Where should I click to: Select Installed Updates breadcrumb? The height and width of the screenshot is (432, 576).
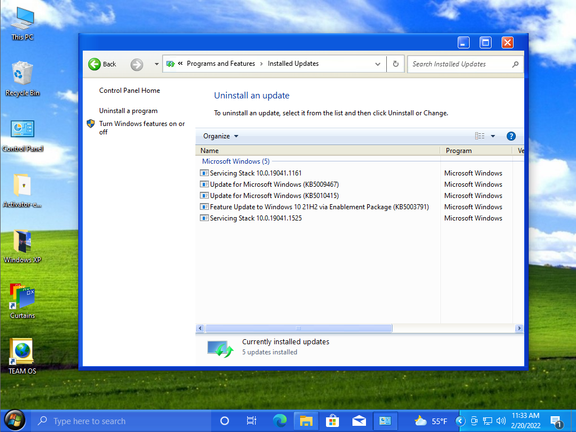293,64
